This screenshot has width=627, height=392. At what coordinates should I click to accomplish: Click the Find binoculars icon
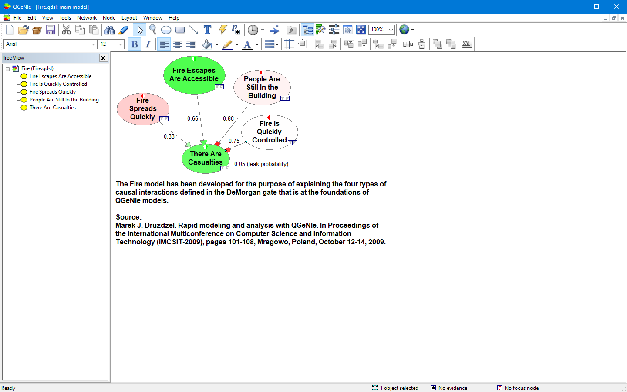[109, 30]
